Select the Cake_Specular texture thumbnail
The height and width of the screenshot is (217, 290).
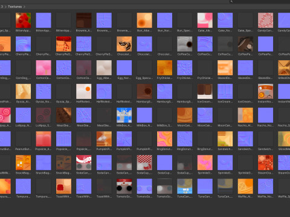pyautogui.click(x=245, y=20)
